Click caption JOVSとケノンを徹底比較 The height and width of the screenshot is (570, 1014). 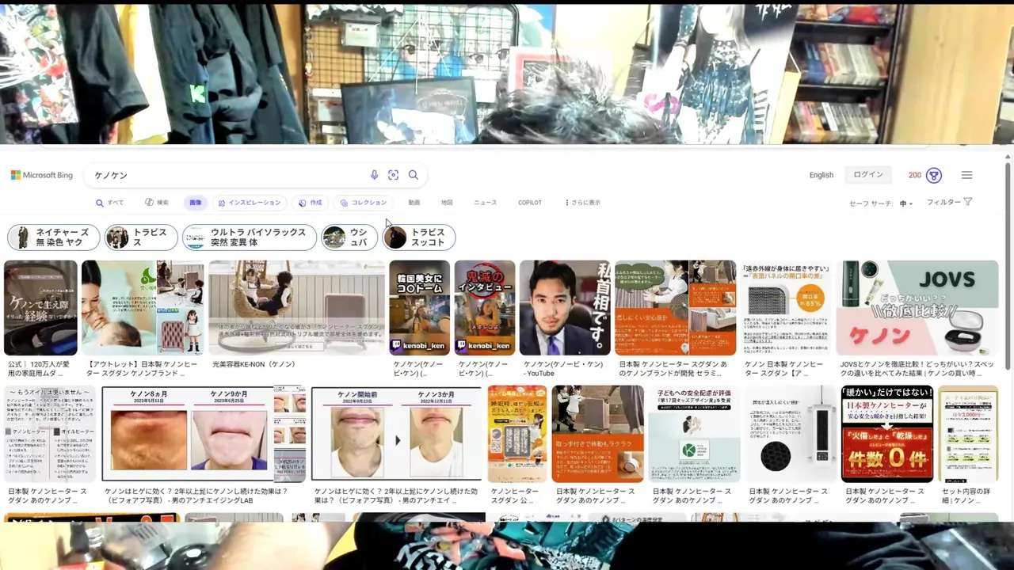(917, 369)
